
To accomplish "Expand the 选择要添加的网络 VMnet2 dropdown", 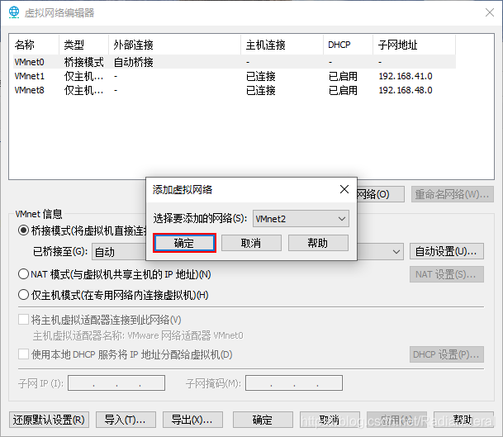I will [x=301, y=218].
